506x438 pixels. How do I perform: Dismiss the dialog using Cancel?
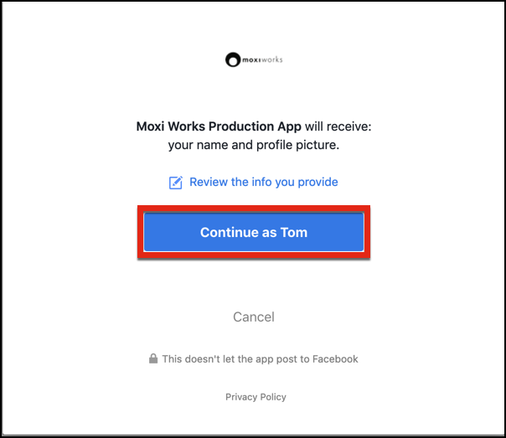(253, 317)
